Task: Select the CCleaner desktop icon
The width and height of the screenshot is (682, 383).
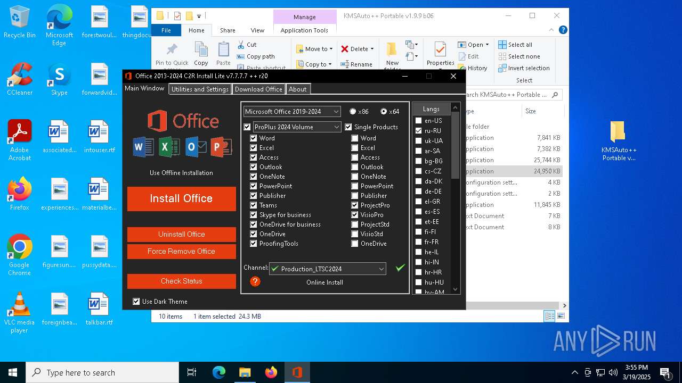Action: click(20, 79)
